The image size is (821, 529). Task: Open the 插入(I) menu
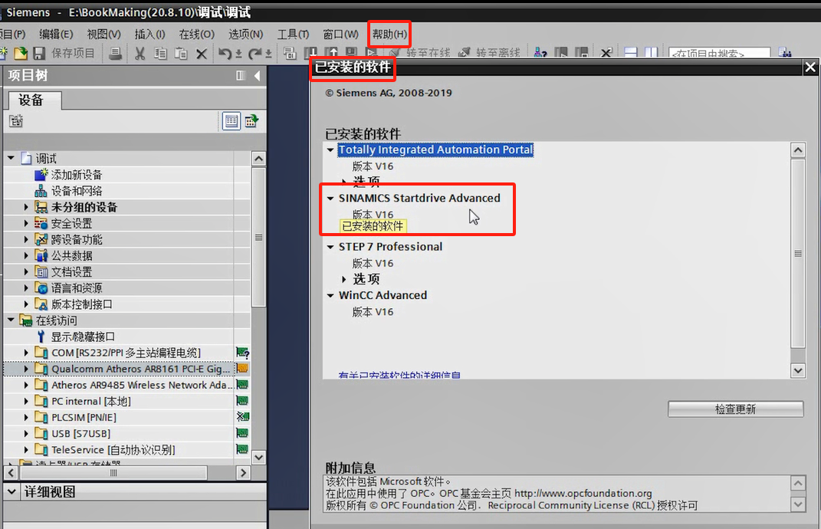click(149, 34)
